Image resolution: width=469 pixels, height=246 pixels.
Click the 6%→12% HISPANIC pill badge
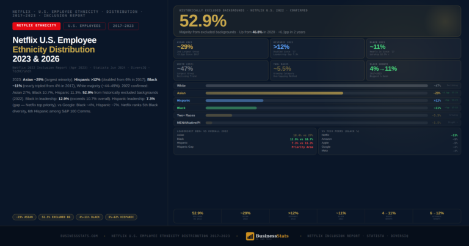tap(121, 217)
